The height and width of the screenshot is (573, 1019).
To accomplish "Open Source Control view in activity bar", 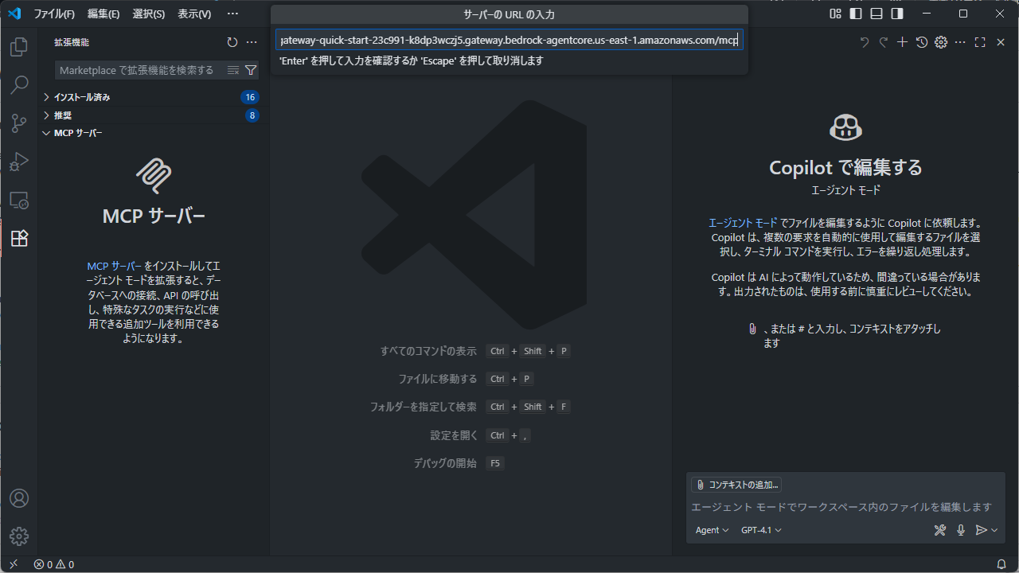I will tap(19, 123).
